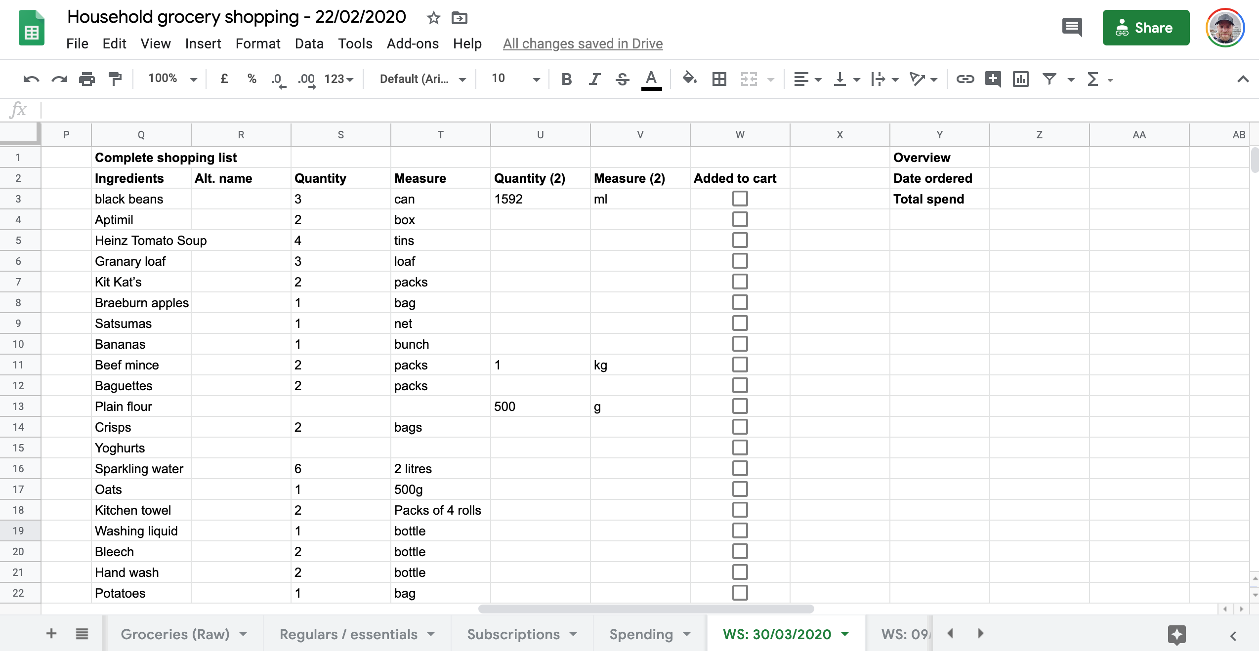Click the Create a filter icon
The width and height of the screenshot is (1259, 651).
click(x=1049, y=79)
